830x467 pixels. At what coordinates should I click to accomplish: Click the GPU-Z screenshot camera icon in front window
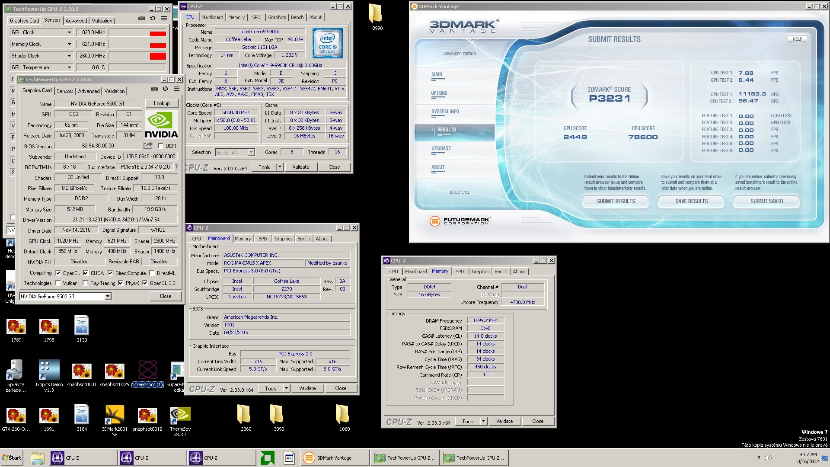(154, 89)
